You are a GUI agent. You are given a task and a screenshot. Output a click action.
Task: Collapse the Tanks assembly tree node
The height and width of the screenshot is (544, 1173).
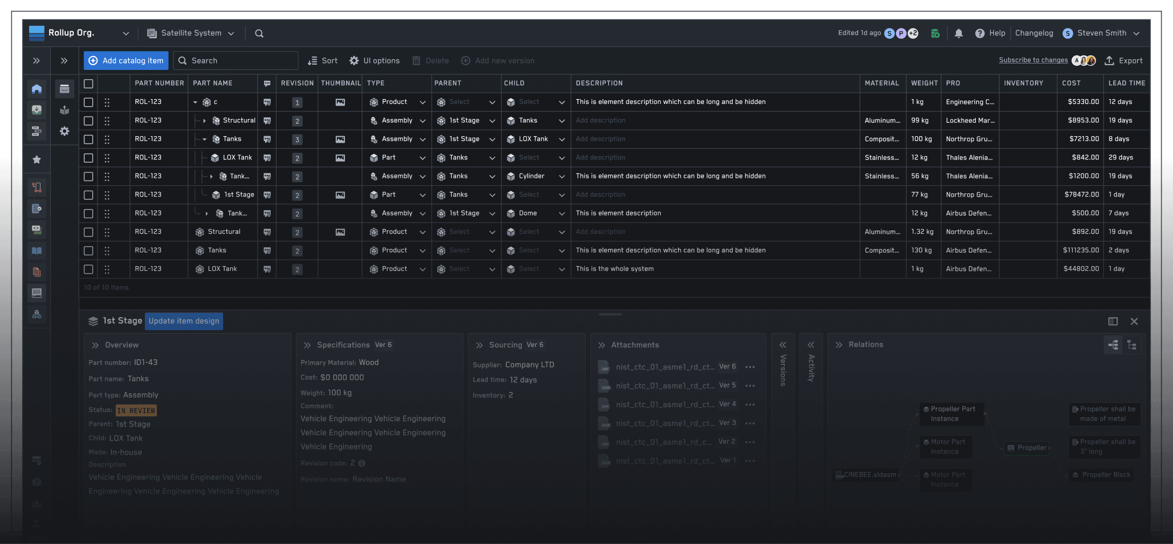click(205, 140)
